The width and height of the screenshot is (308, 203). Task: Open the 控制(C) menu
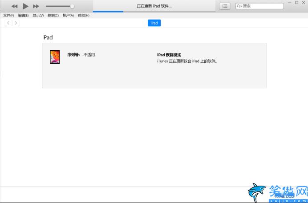[53, 15]
